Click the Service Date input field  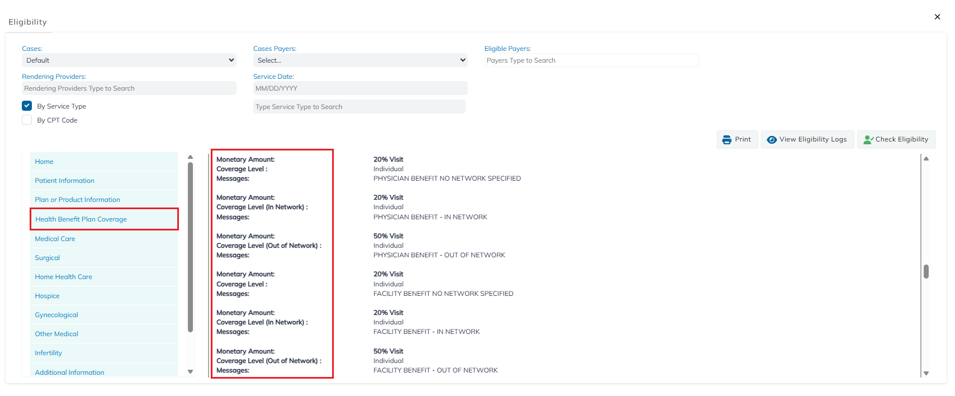tap(360, 88)
